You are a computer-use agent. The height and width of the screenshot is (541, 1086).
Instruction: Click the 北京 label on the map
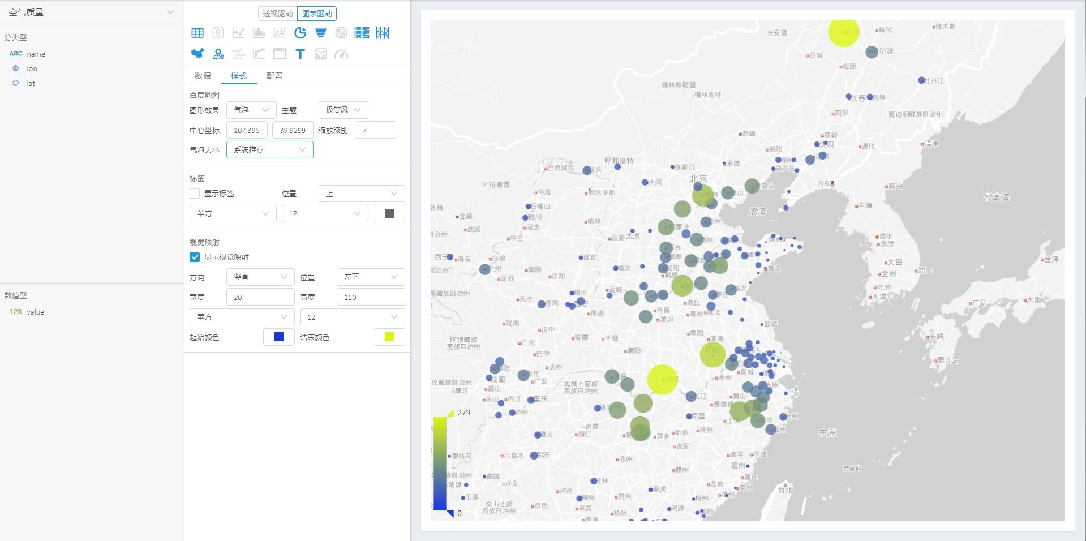click(698, 179)
